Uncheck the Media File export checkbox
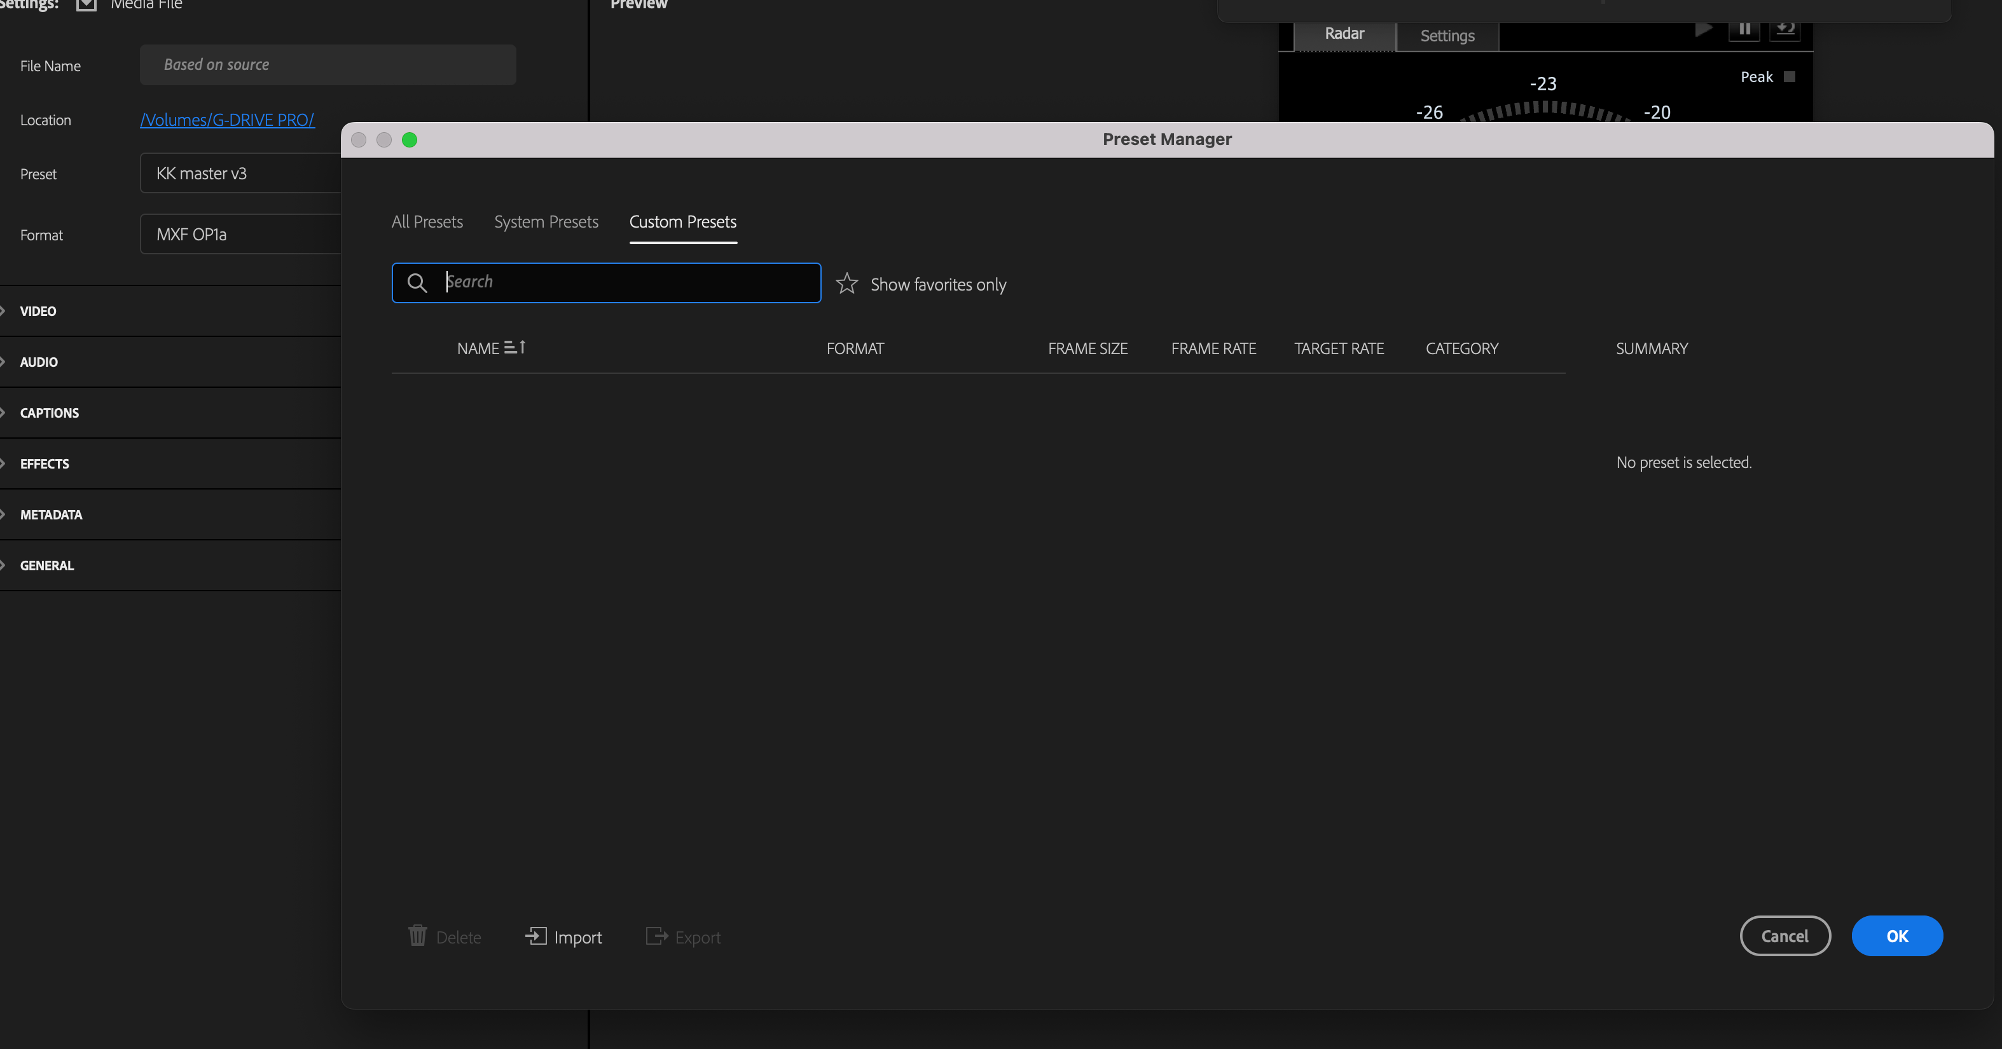 pos(85,4)
